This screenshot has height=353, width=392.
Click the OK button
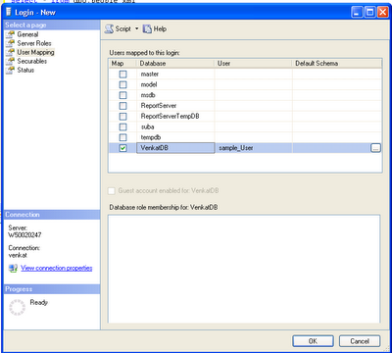tap(313, 341)
